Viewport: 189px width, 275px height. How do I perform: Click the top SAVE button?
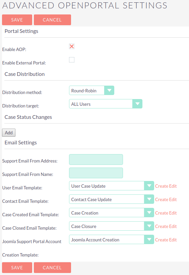[17, 20]
